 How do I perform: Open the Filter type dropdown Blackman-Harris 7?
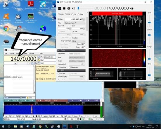click(75, 23)
